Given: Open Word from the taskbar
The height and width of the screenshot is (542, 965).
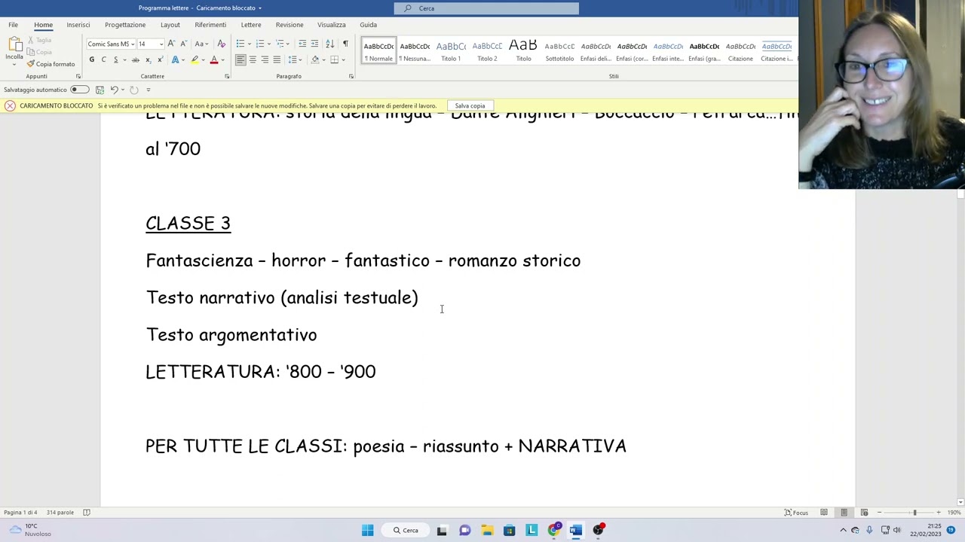Looking at the screenshot, I should 576,530.
